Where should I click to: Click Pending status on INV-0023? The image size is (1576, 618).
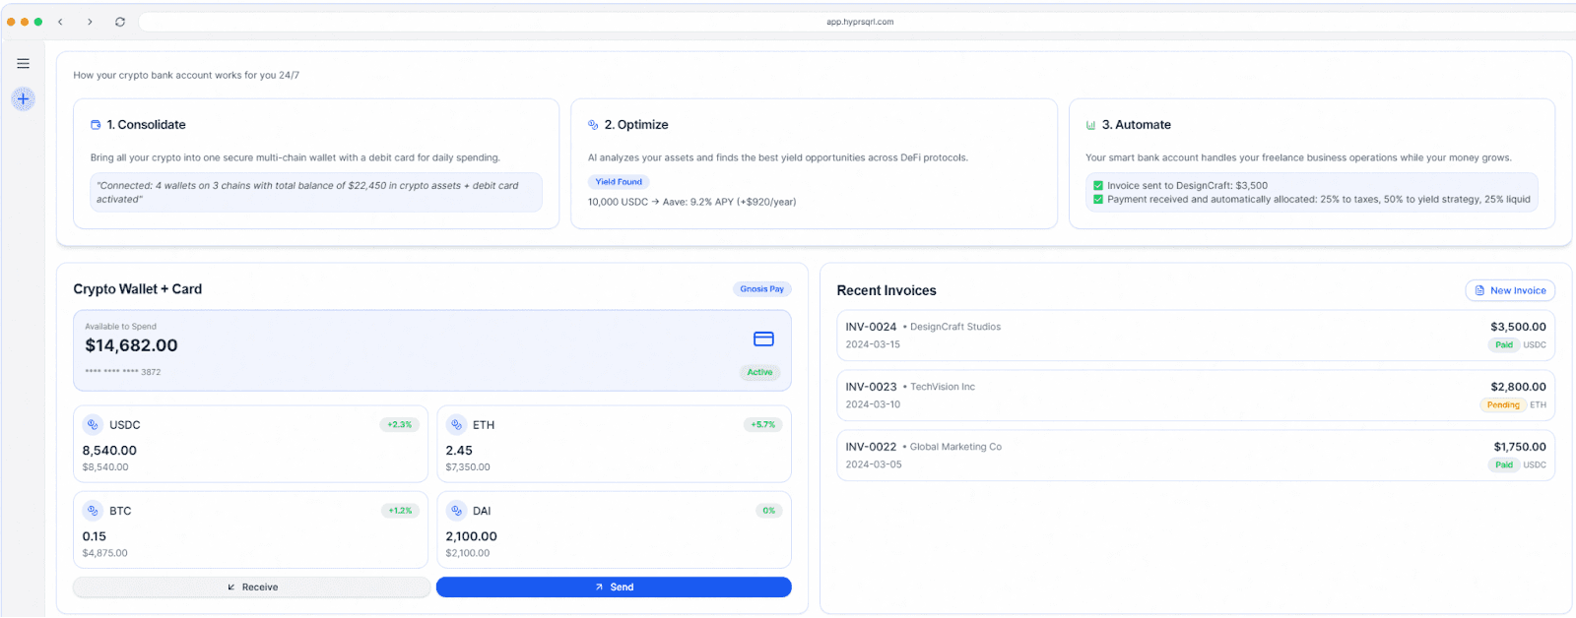point(1502,405)
